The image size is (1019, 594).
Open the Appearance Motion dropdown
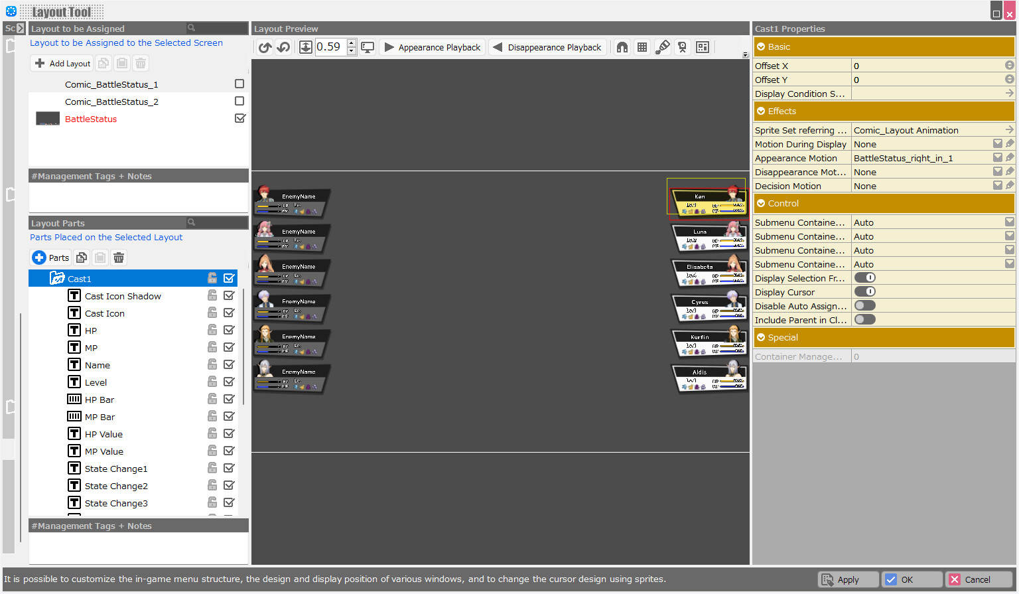pyautogui.click(x=998, y=157)
